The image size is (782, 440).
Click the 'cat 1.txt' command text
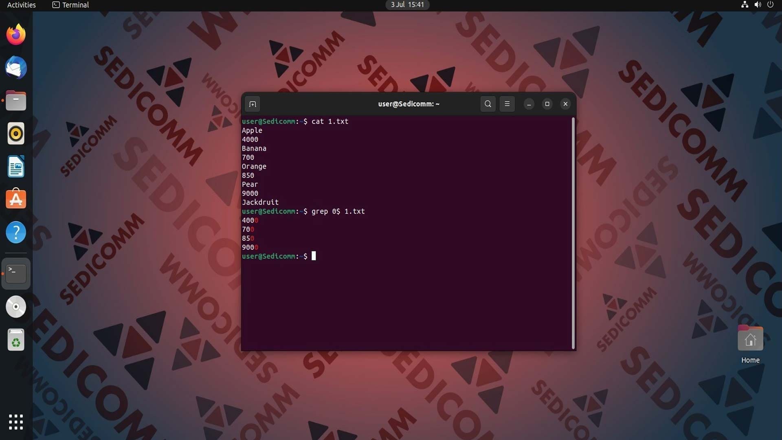330,121
